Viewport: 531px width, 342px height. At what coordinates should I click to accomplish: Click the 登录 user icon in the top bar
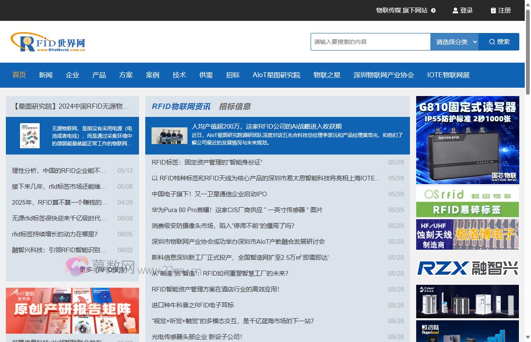[455, 10]
